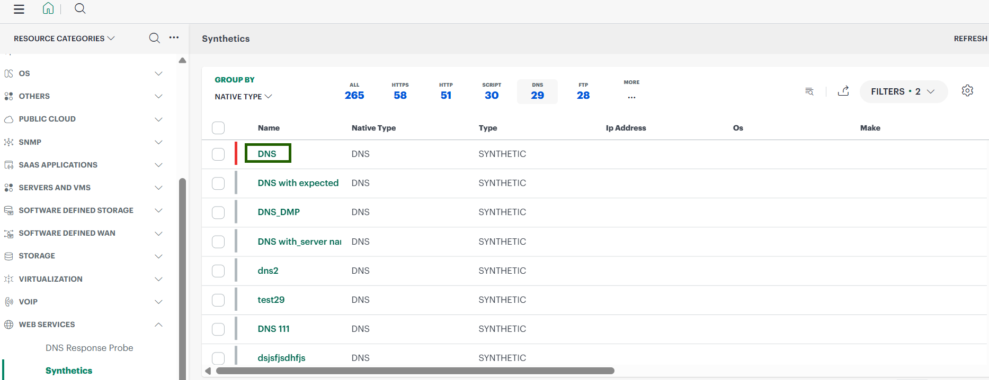The height and width of the screenshot is (380, 989).
Task: Select the dns2 row checkbox
Action: [218, 271]
